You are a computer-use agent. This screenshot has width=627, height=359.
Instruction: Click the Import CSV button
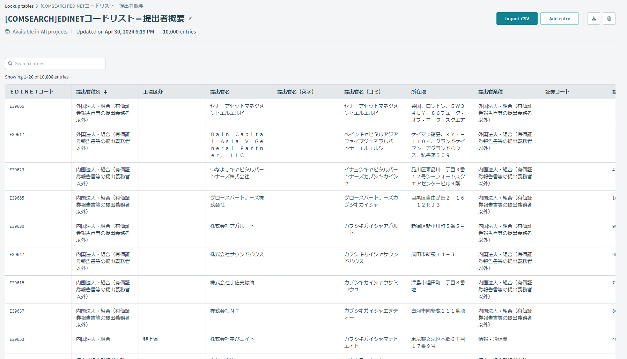[517, 18]
